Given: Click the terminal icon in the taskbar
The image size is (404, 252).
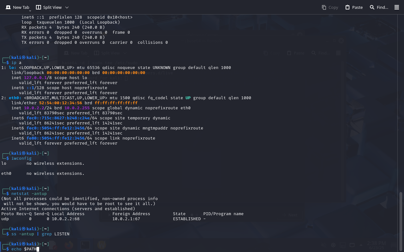Looking at the screenshot, I should [x=85, y=245].
